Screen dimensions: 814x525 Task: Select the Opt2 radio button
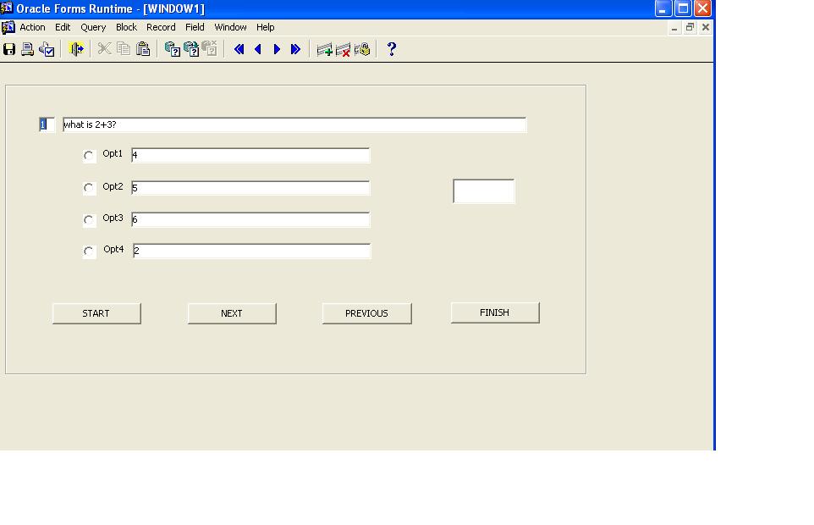[x=89, y=187]
